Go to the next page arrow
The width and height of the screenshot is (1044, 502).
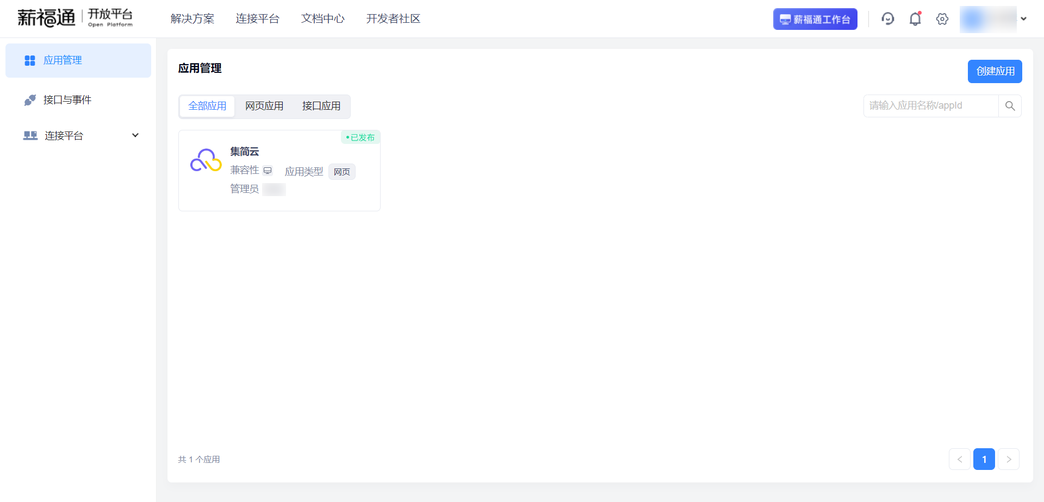point(1009,459)
